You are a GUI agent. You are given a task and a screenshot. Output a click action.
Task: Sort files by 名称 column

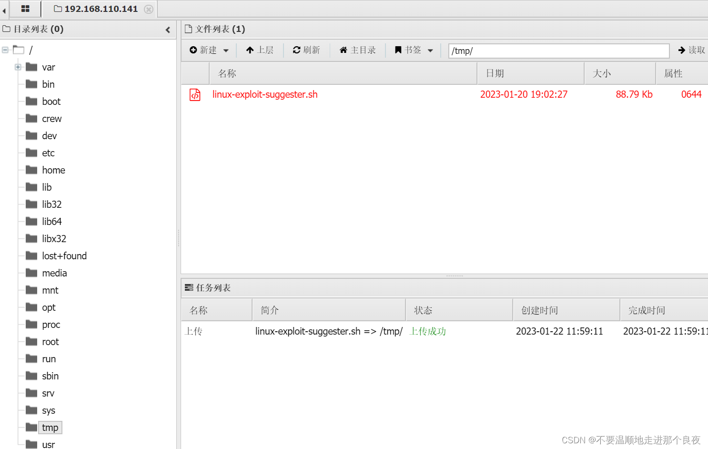click(x=343, y=73)
